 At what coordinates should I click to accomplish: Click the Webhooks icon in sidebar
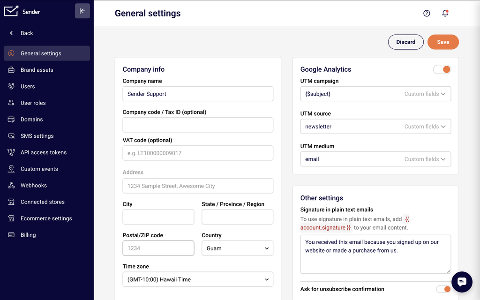point(11,186)
